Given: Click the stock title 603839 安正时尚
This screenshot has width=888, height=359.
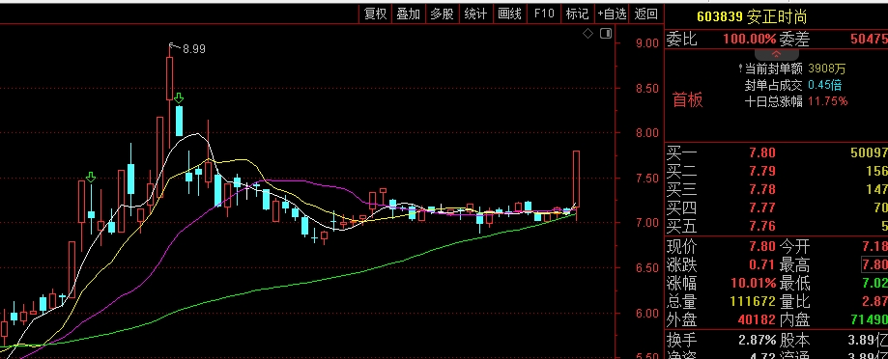Looking at the screenshot, I should pyautogui.click(x=752, y=17).
